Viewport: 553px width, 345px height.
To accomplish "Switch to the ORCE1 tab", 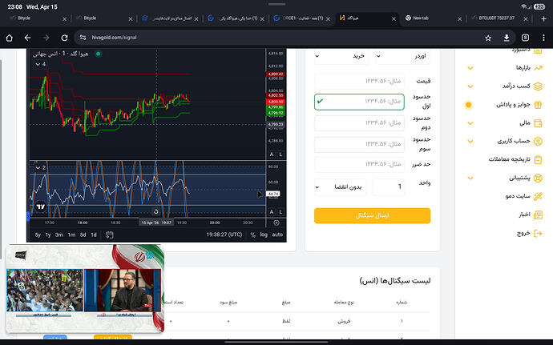I will [303, 18].
